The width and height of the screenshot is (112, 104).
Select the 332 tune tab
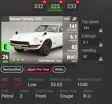coord(38,6)
